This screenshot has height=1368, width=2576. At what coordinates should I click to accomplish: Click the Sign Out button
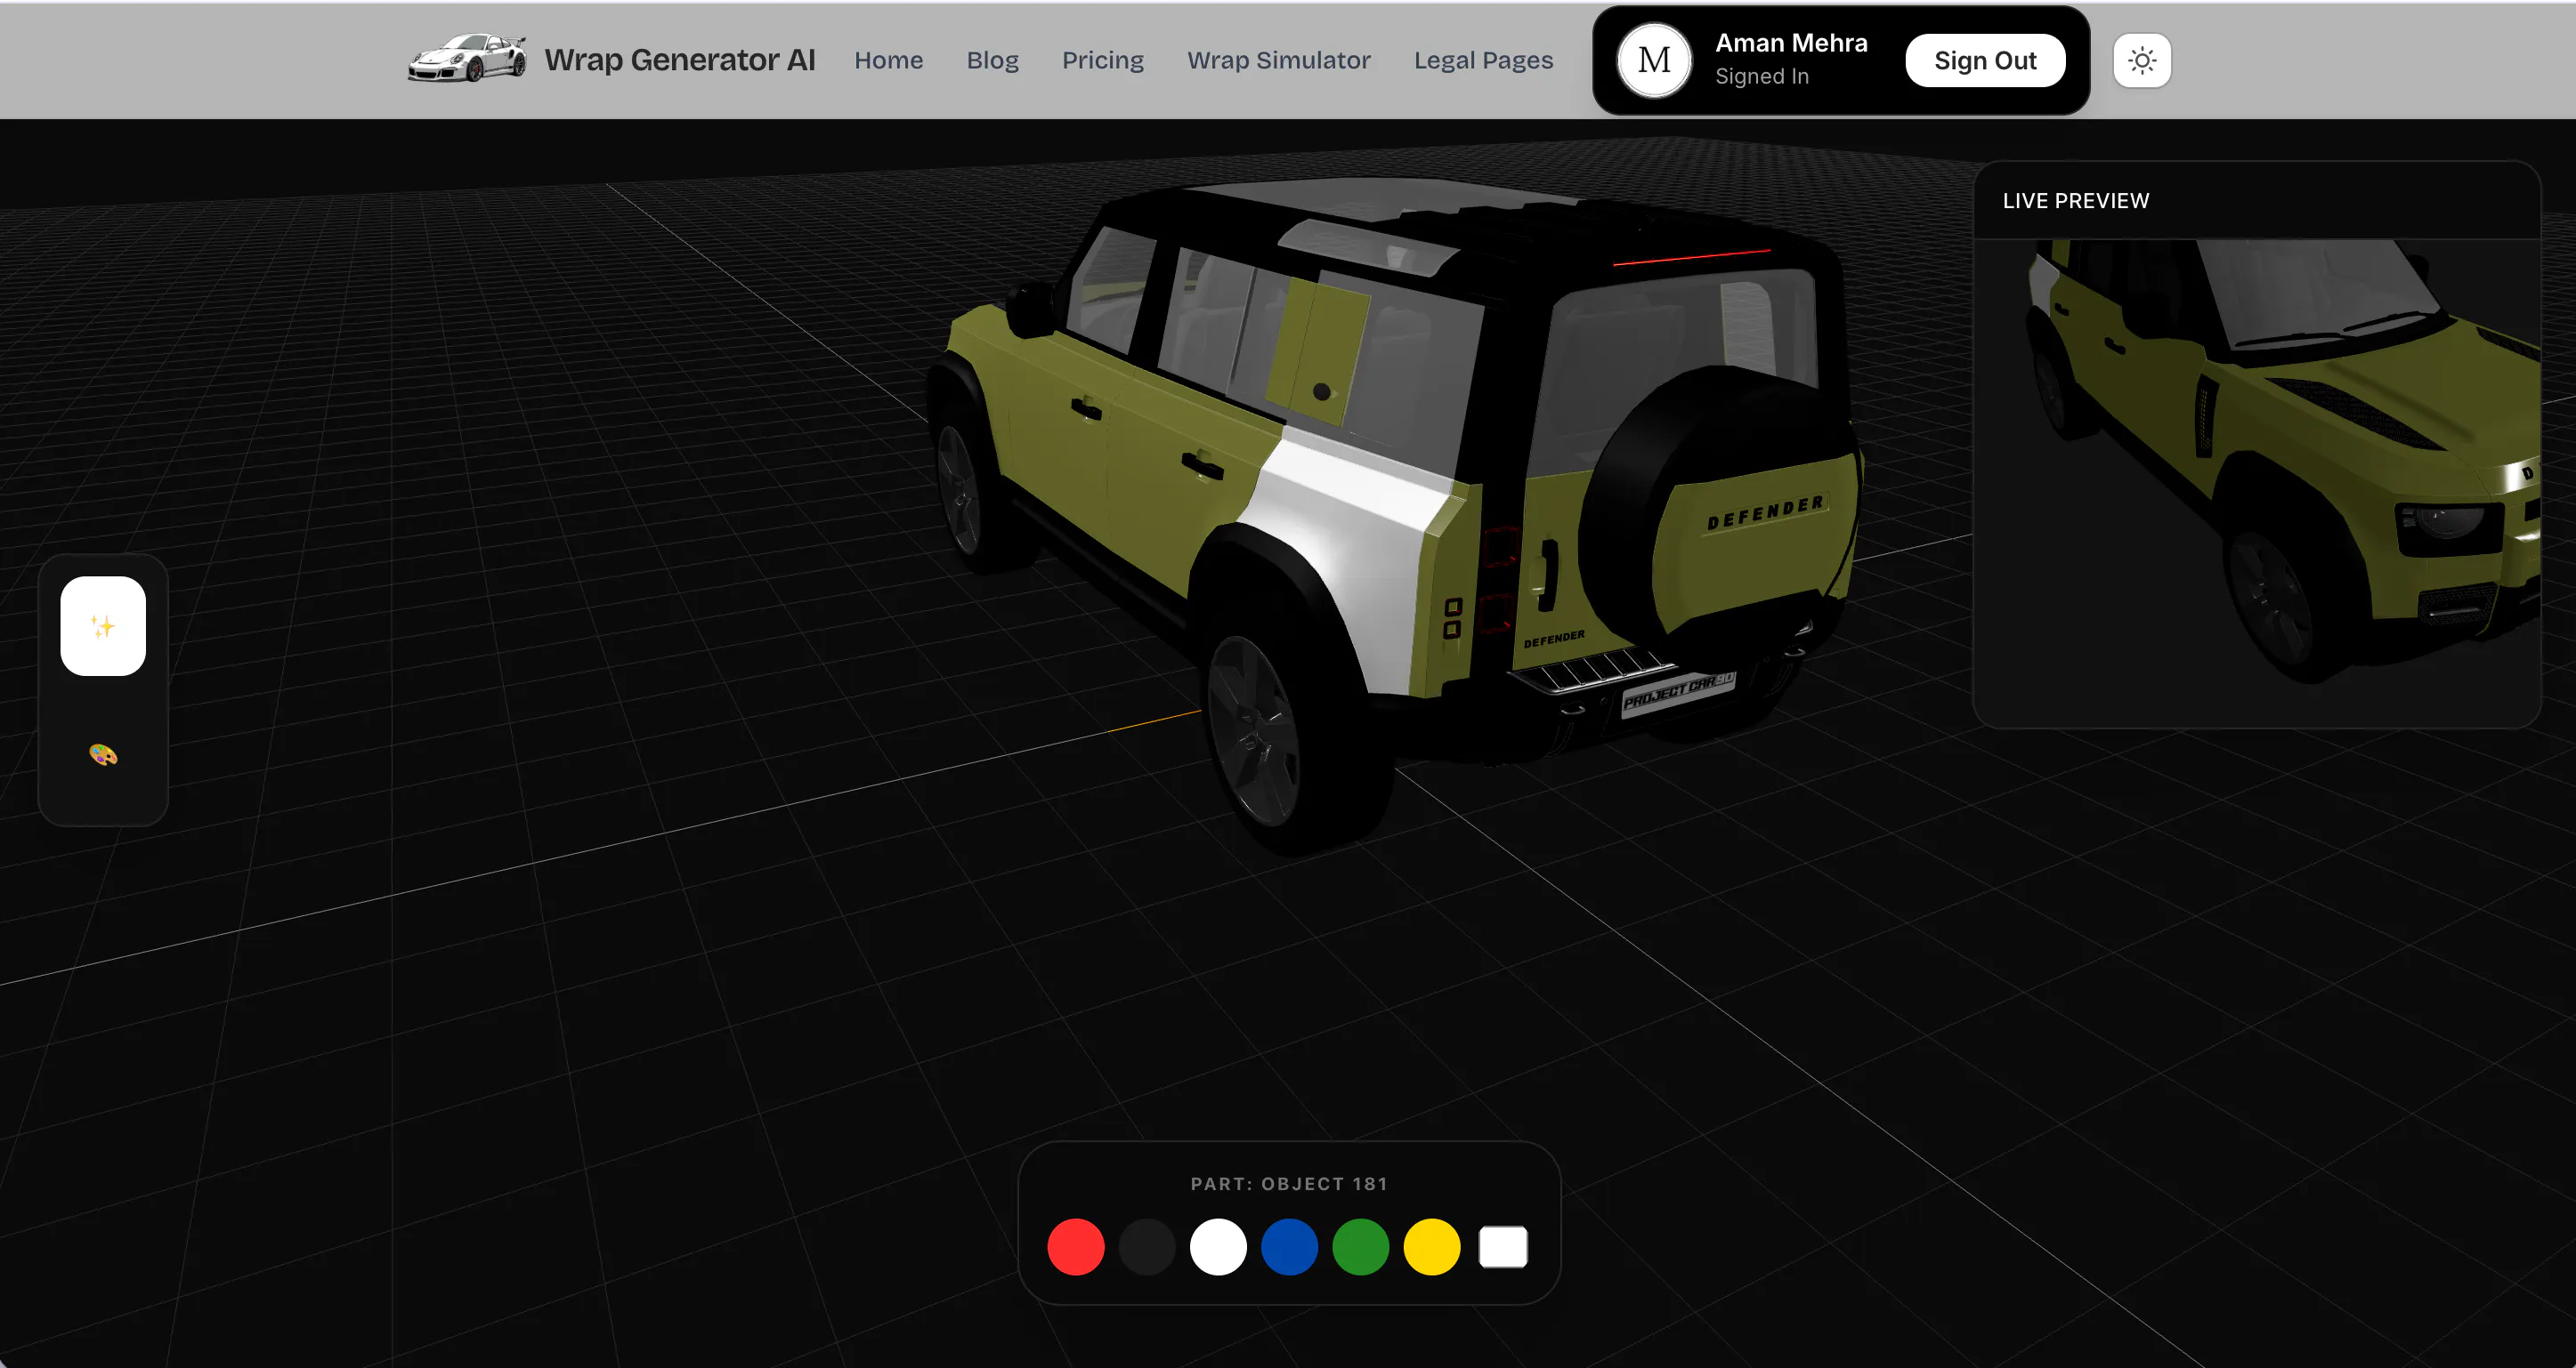[1985, 60]
